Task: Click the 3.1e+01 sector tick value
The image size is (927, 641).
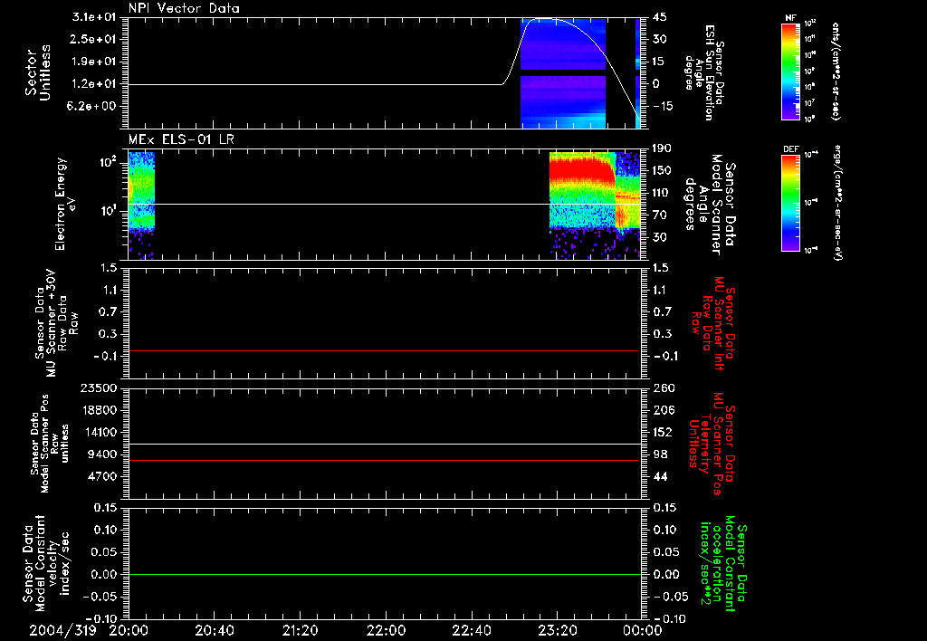Action: click(x=94, y=17)
